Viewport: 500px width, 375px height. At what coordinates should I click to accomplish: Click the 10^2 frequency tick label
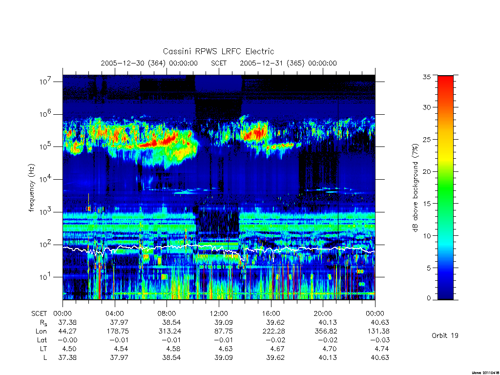pos(45,245)
